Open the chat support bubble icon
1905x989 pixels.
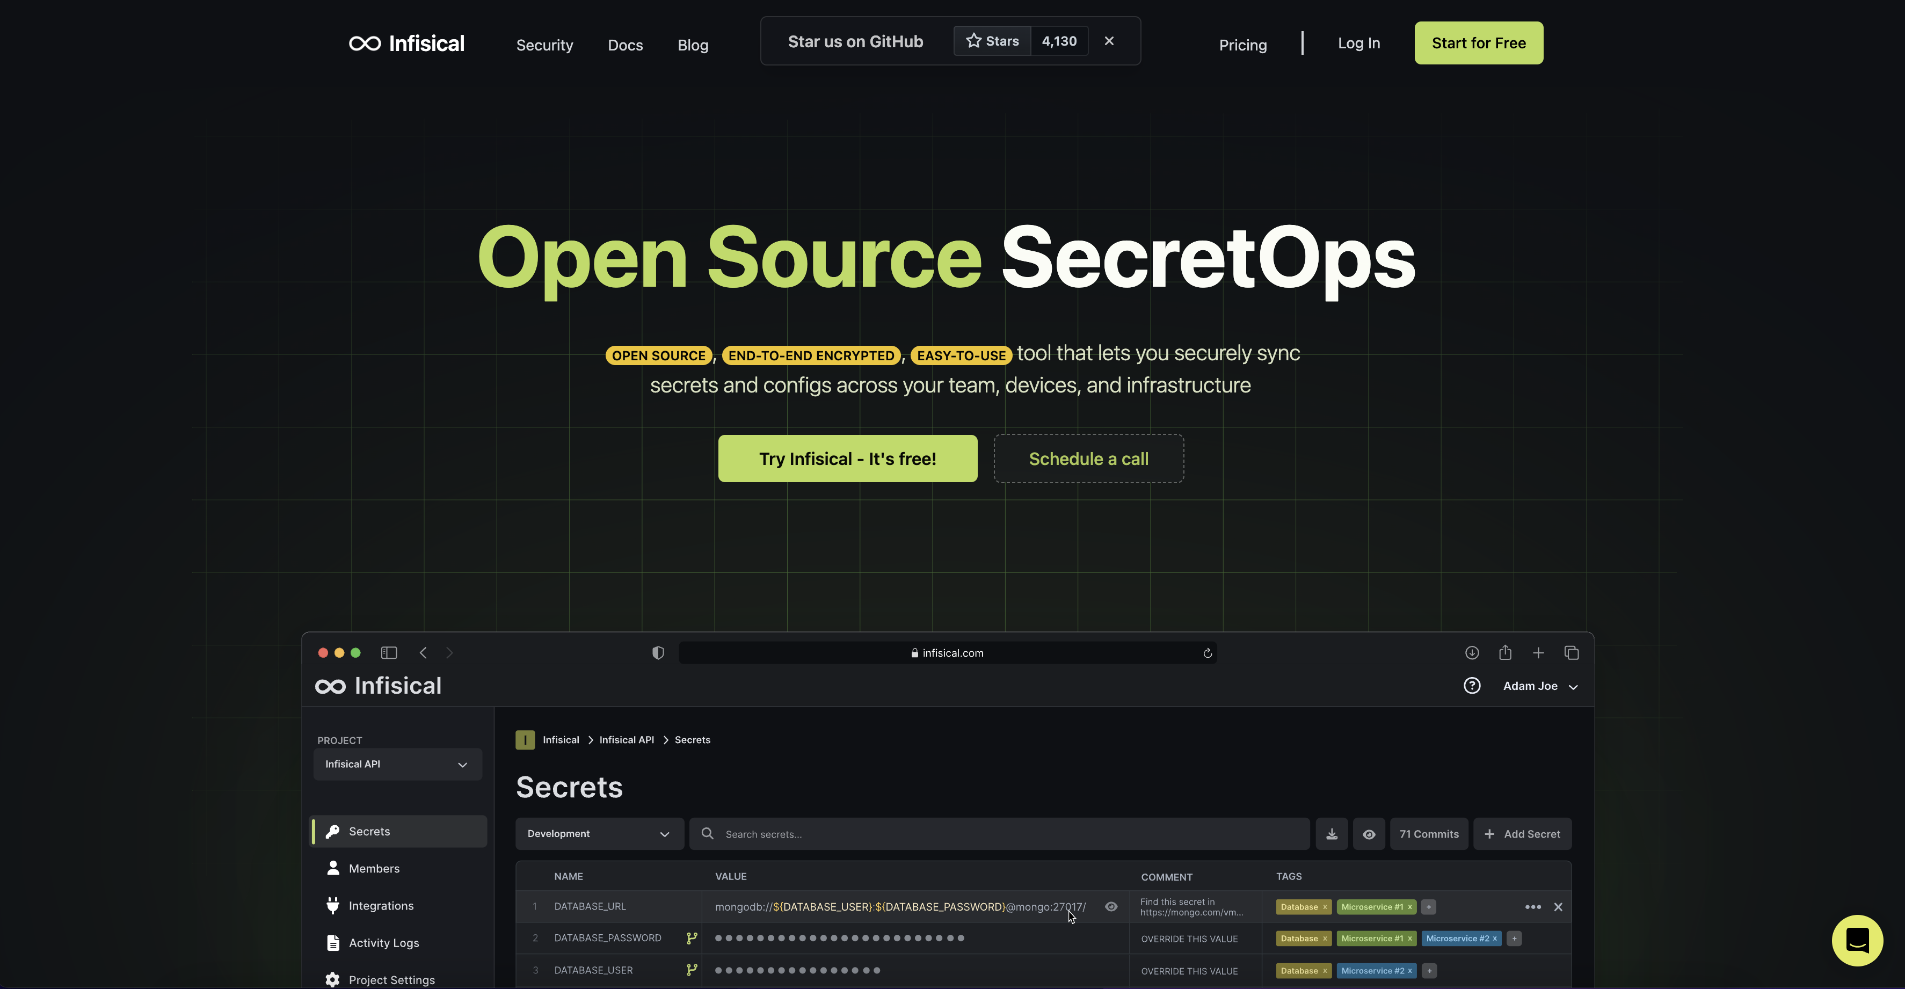[x=1857, y=940]
